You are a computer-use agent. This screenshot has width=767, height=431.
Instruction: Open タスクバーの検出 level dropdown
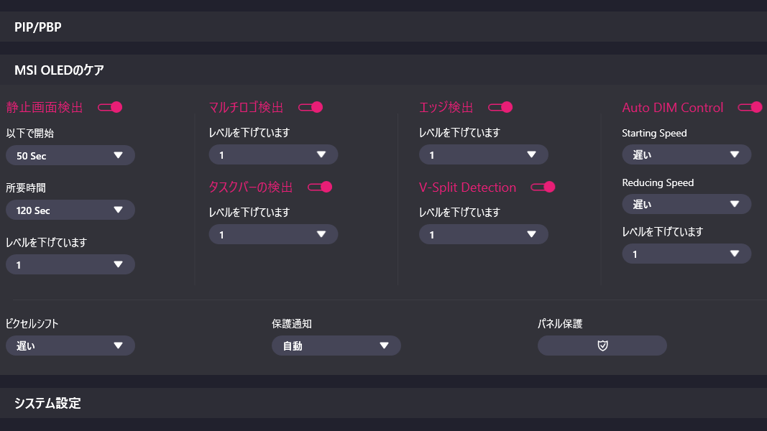click(273, 234)
